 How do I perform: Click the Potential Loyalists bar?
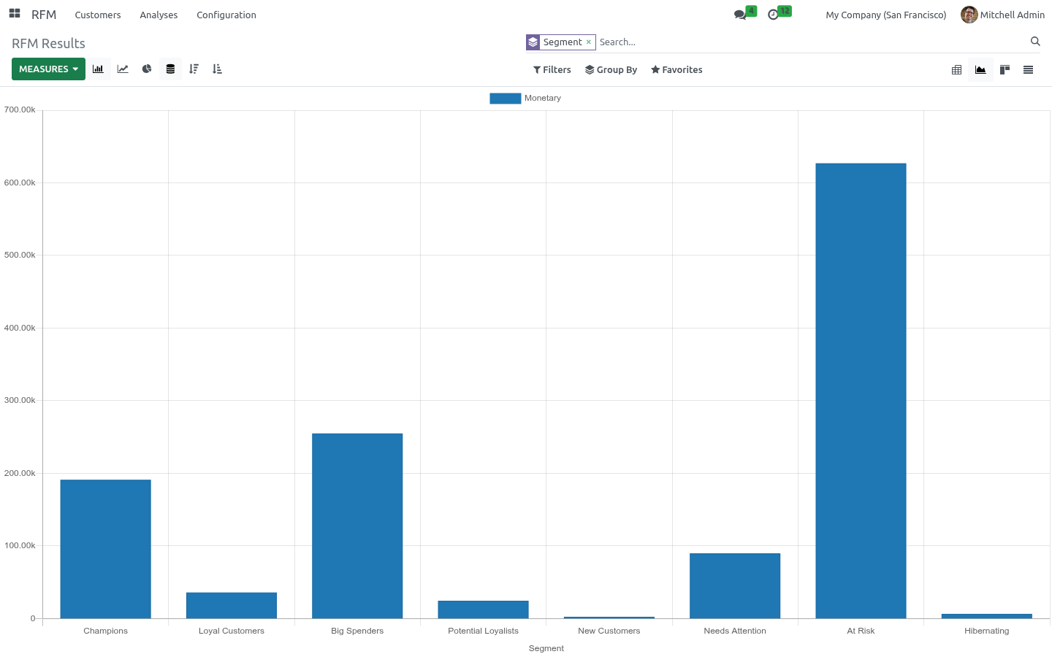pyautogui.click(x=483, y=610)
